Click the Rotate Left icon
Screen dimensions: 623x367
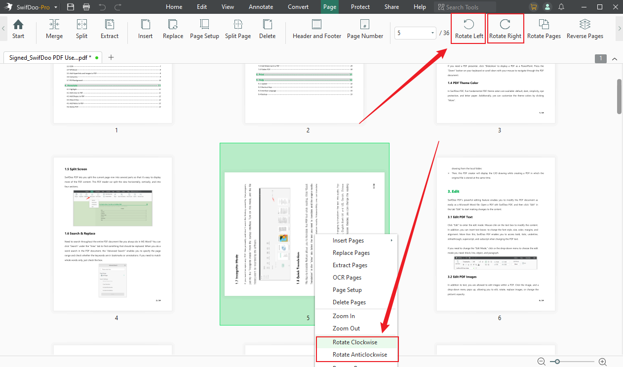click(467, 28)
